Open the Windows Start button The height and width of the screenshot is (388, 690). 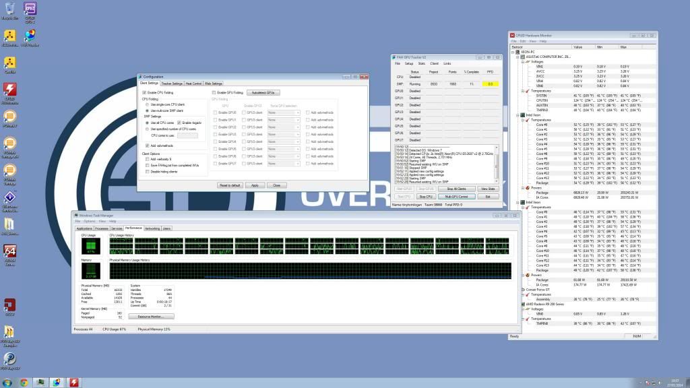(x=7, y=383)
